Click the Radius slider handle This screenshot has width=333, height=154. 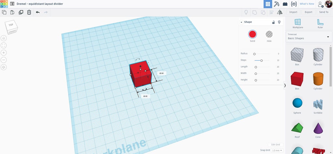254,54
